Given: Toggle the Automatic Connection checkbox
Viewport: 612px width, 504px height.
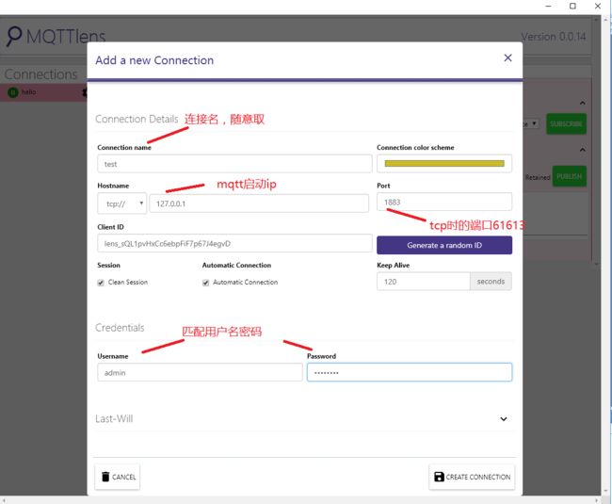Looking at the screenshot, I should click(x=205, y=283).
